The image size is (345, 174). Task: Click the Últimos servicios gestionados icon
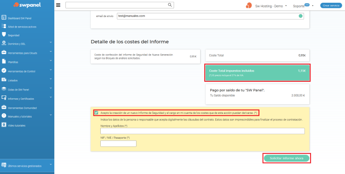tap(4, 165)
